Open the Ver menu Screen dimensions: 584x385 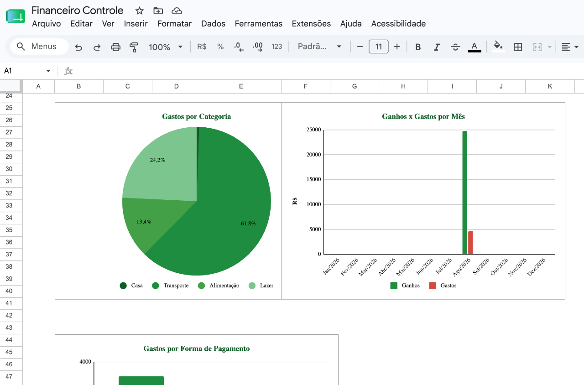(108, 24)
